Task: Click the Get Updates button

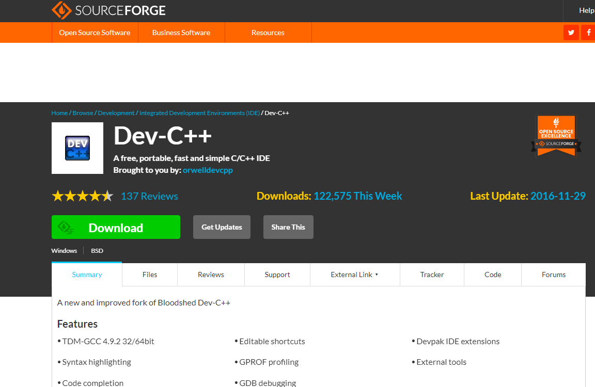Action: (x=222, y=227)
